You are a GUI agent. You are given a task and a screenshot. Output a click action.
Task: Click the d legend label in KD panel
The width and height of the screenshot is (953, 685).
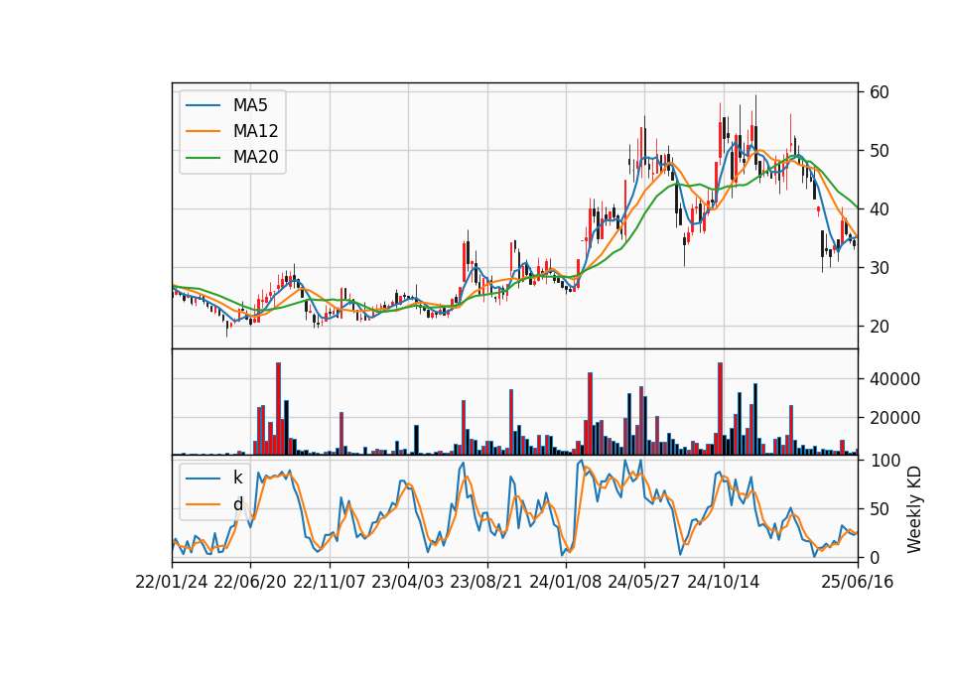(x=237, y=504)
